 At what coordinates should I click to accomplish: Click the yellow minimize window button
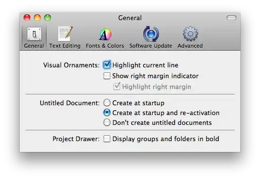pyautogui.click(x=37, y=18)
